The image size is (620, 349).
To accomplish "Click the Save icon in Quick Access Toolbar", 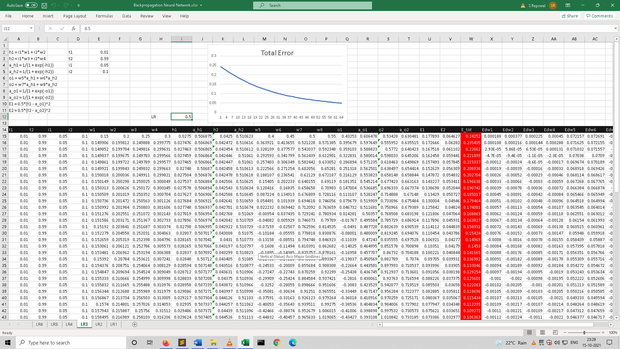I will point(44,5).
